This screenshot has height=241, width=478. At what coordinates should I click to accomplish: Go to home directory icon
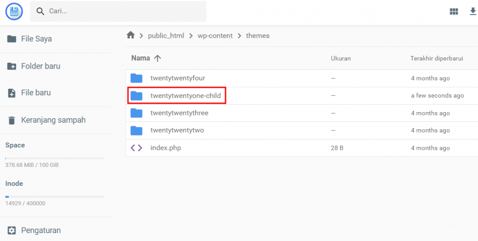131,35
